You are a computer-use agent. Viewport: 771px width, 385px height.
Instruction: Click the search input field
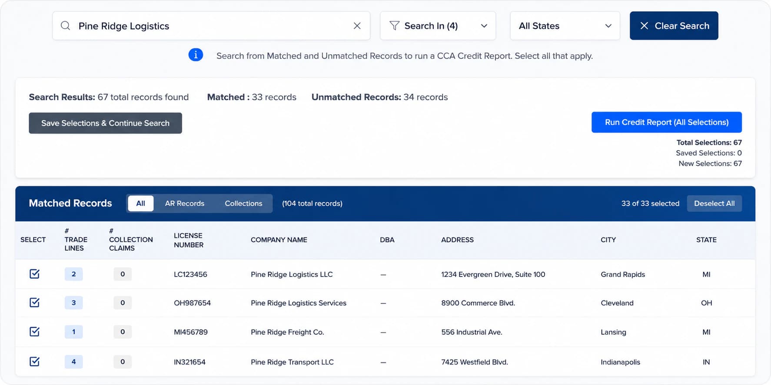click(211, 26)
